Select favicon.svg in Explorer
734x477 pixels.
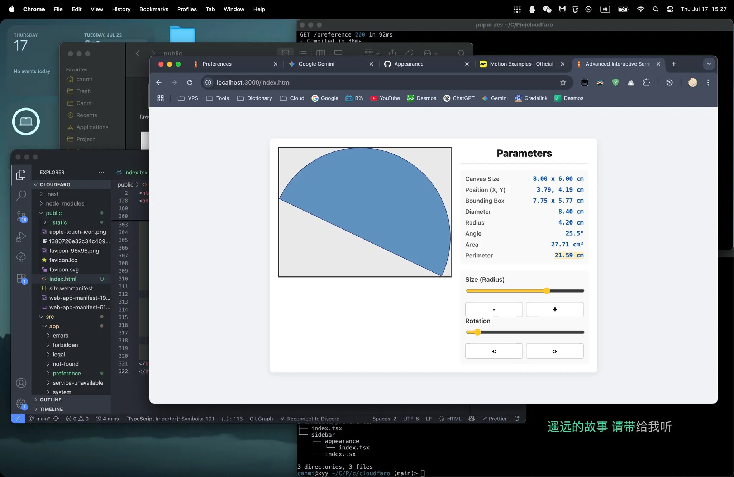[x=64, y=270]
